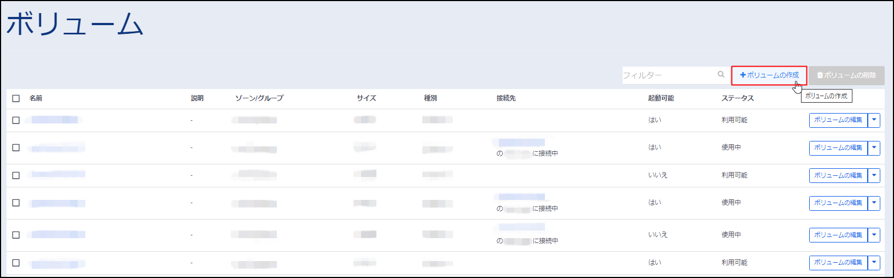The image size is (894, 278).
Task: Sort by the 名前 column header
Action: pyautogui.click(x=36, y=98)
